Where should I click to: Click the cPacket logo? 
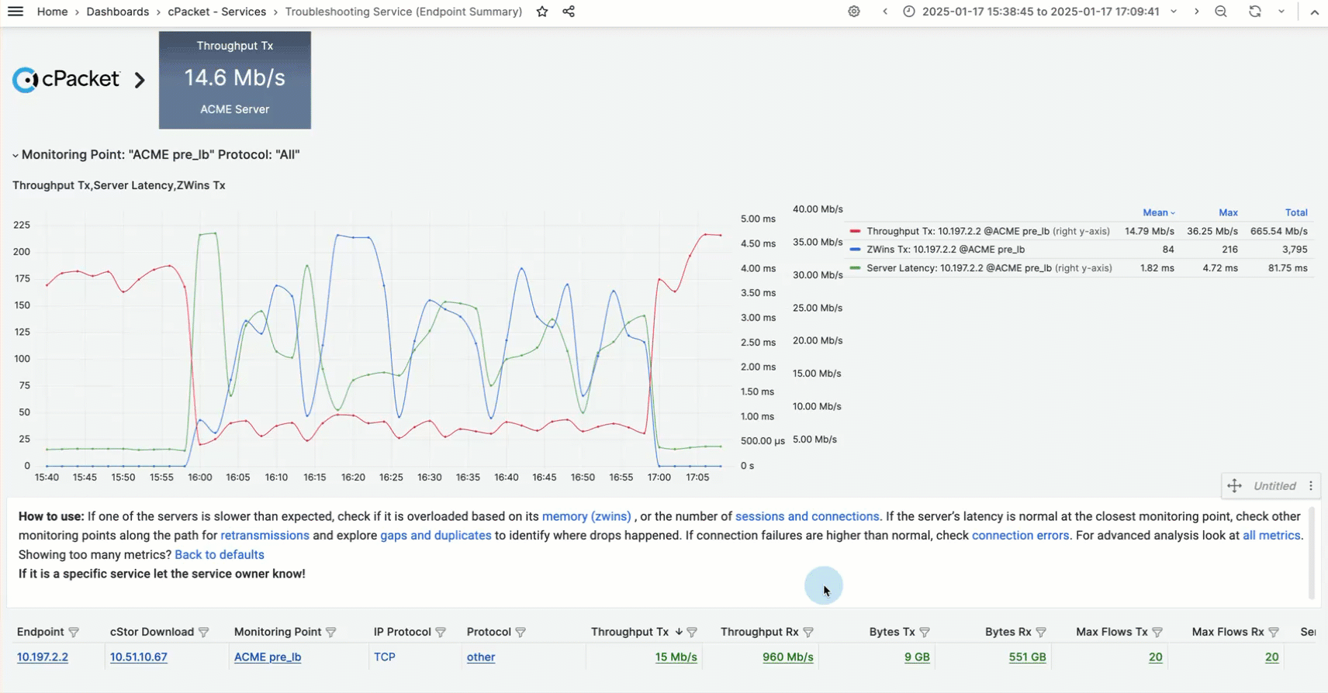pyautogui.click(x=66, y=79)
